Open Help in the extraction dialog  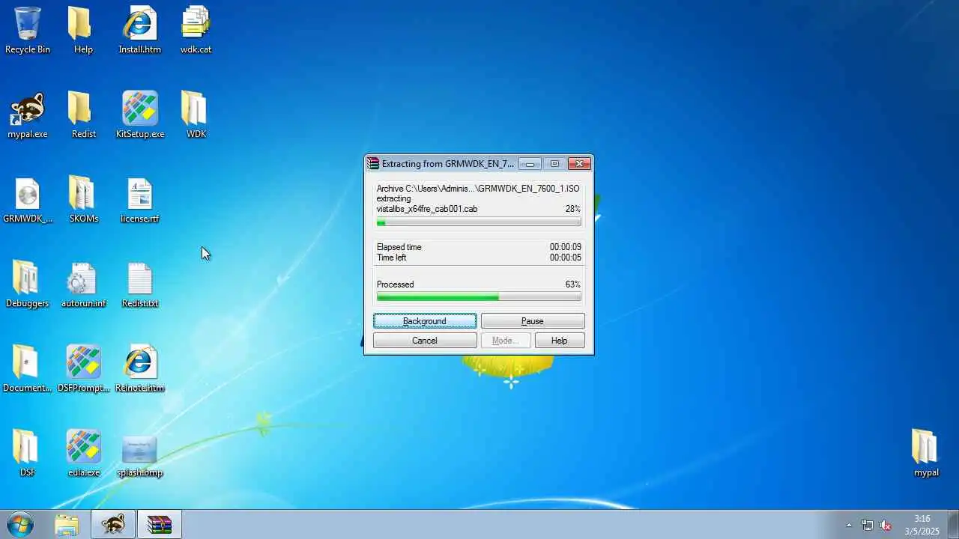[560, 341]
